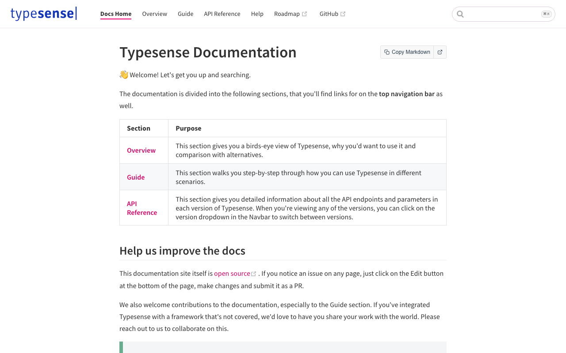Open the Roadmap link
Screen dimensions: 566x353
coord(287,14)
